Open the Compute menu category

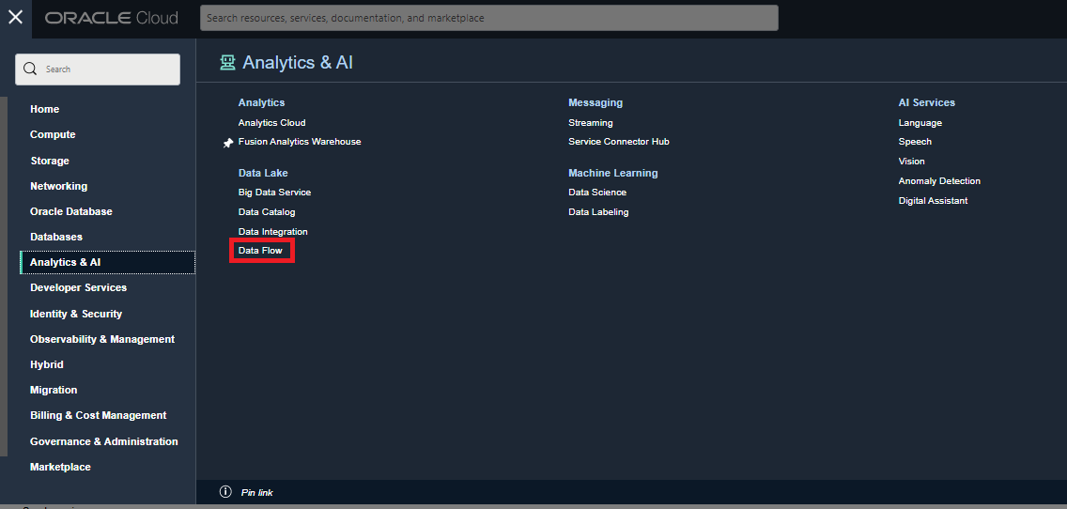(x=53, y=134)
